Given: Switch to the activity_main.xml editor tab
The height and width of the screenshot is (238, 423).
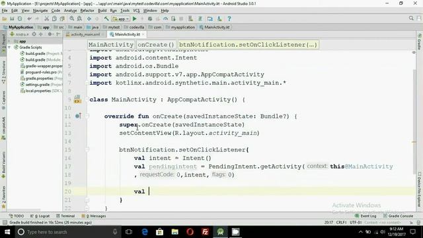Looking at the screenshot, I should click(85, 34).
